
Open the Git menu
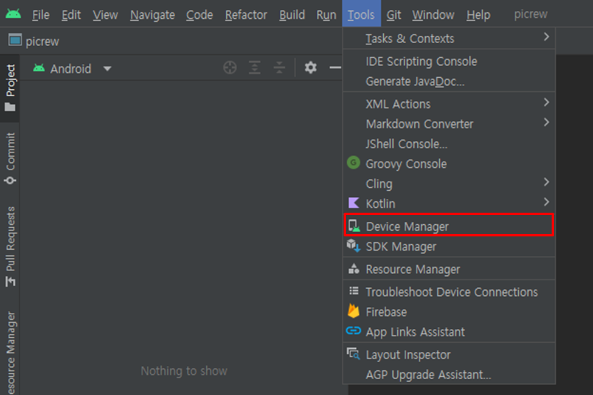394,15
